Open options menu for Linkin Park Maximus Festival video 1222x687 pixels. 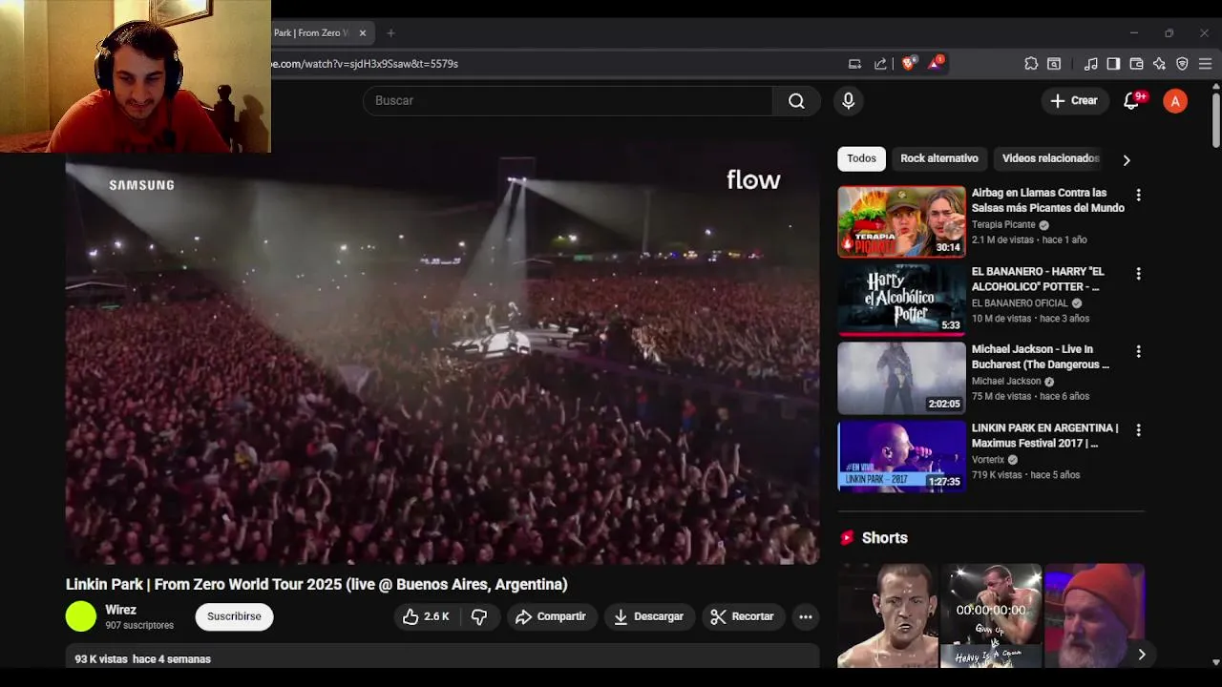click(1138, 430)
